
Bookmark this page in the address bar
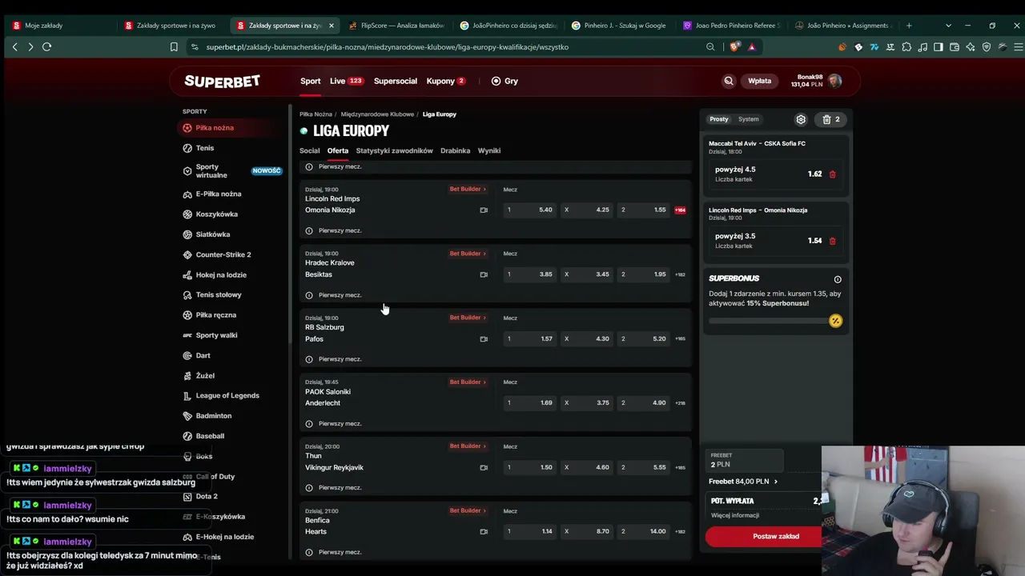(x=174, y=47)
